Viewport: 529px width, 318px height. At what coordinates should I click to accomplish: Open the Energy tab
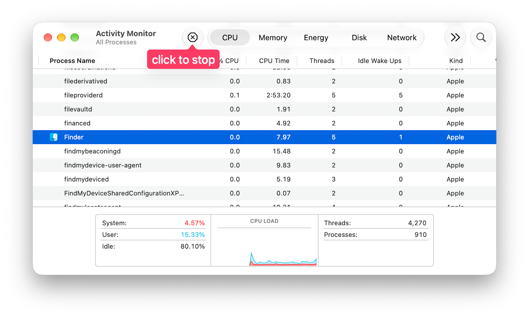point(316,38)
